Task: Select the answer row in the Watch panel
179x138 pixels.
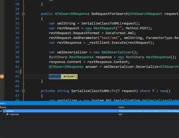Action: pos(89,111)
